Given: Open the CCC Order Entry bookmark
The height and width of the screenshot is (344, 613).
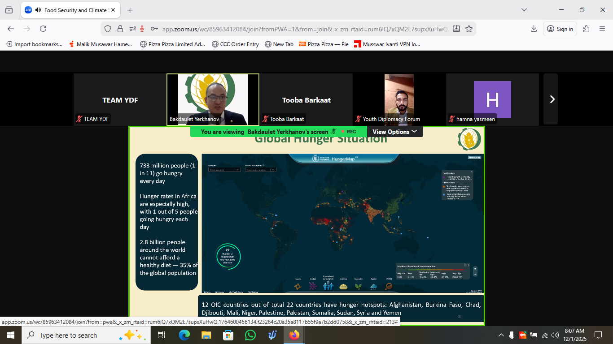Looking at the screenshot, I should (235, 44).
